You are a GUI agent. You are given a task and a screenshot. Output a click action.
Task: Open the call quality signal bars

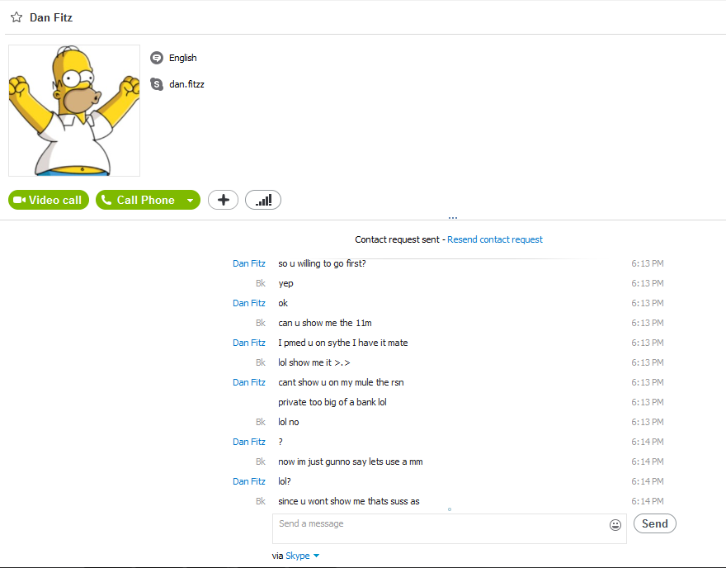pos(263,200)
